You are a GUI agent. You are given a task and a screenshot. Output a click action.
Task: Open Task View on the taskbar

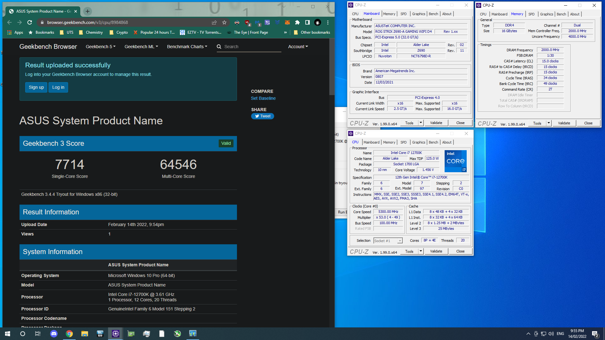(37, 334)
